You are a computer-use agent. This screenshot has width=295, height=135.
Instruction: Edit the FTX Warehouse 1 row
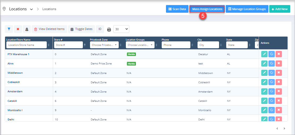click(x=264, y=54)
